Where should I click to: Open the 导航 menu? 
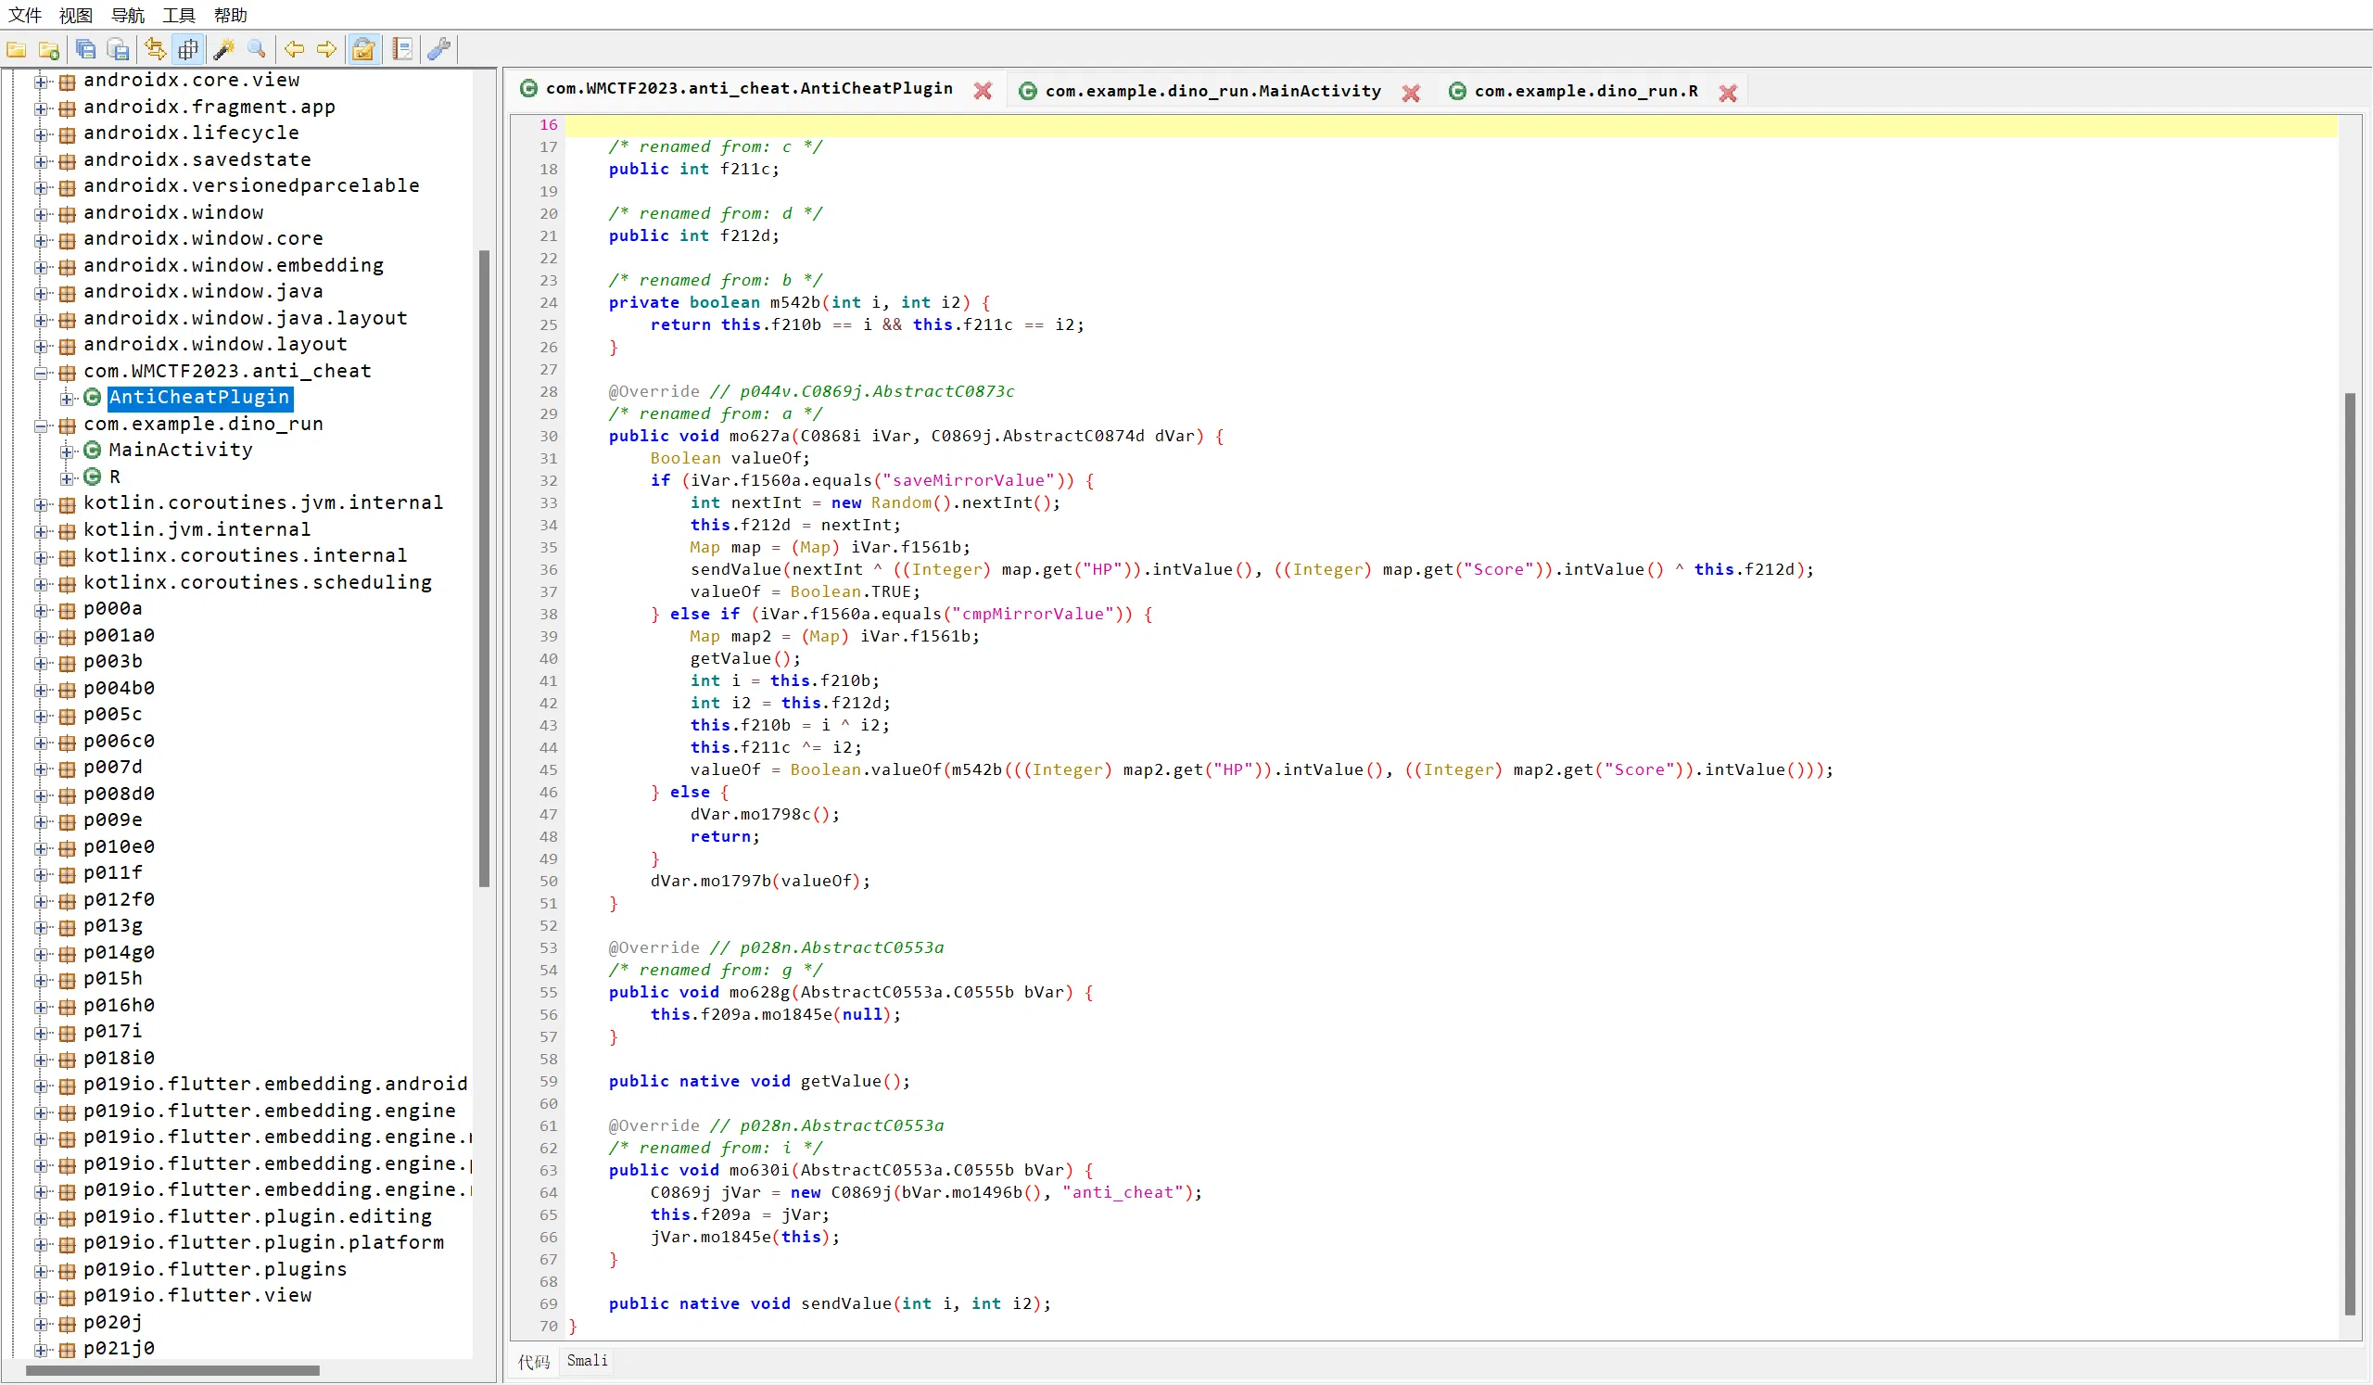128,15
